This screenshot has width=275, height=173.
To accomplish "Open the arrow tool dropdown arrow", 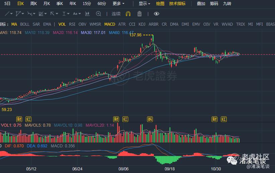I will click(57, 14).
